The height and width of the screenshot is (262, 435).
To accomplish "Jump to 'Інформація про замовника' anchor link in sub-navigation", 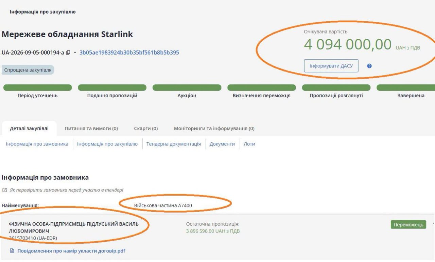I will tap(37, 144).
